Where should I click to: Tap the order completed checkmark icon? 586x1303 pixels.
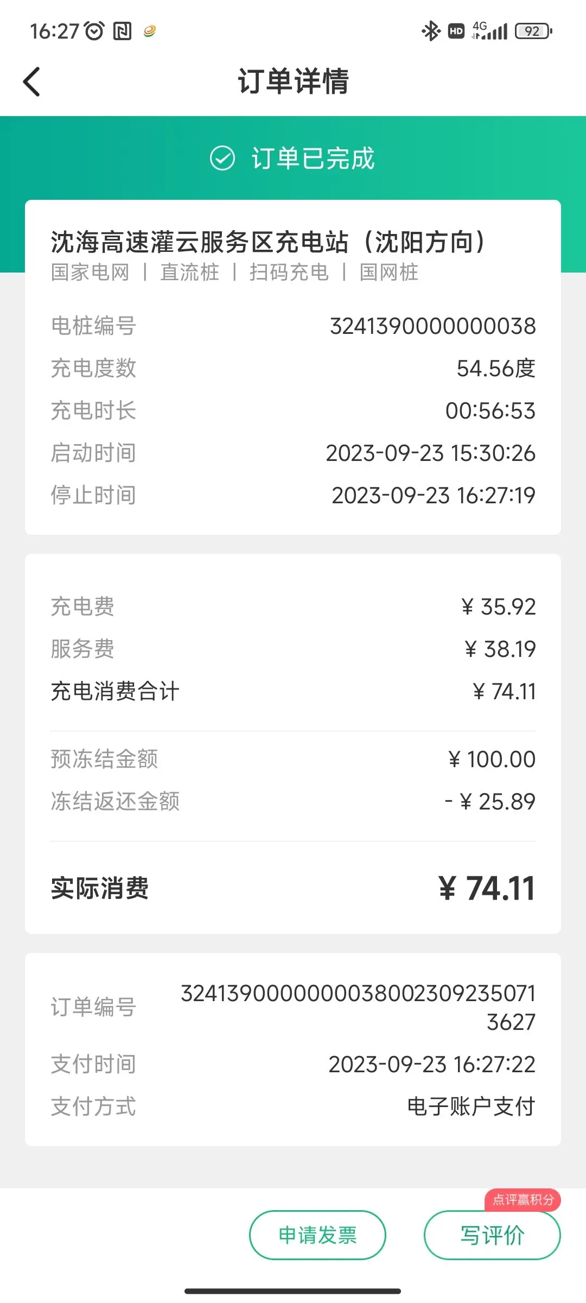coord(222,158)
